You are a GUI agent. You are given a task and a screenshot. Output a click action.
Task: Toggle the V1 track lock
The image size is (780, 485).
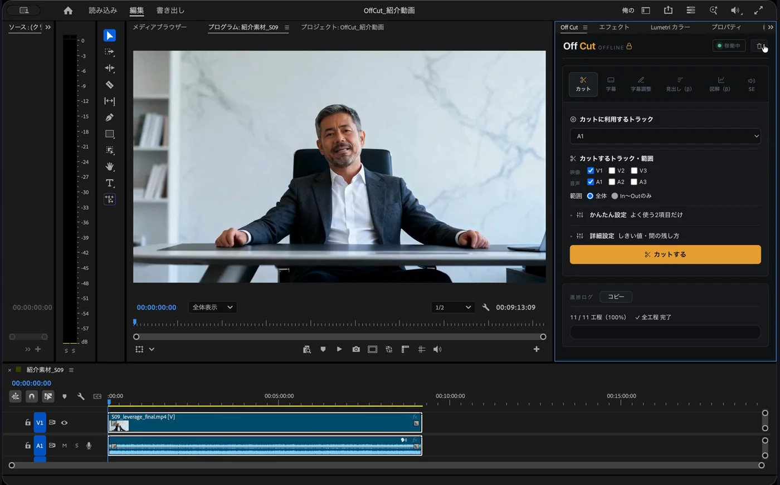tap(28, 423)
